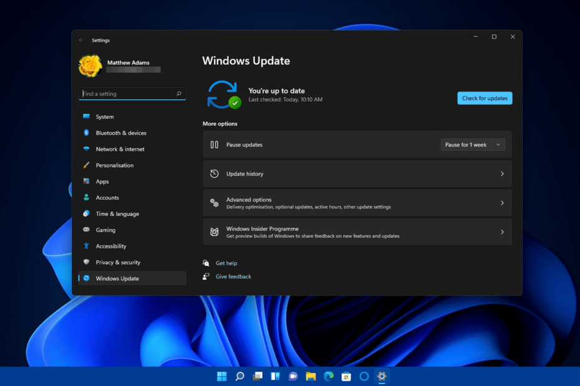This screenshot has height=386, width=580.
Task: Expand the Pause for 1 week dropdown arrow
Action: tap(498, 144)
